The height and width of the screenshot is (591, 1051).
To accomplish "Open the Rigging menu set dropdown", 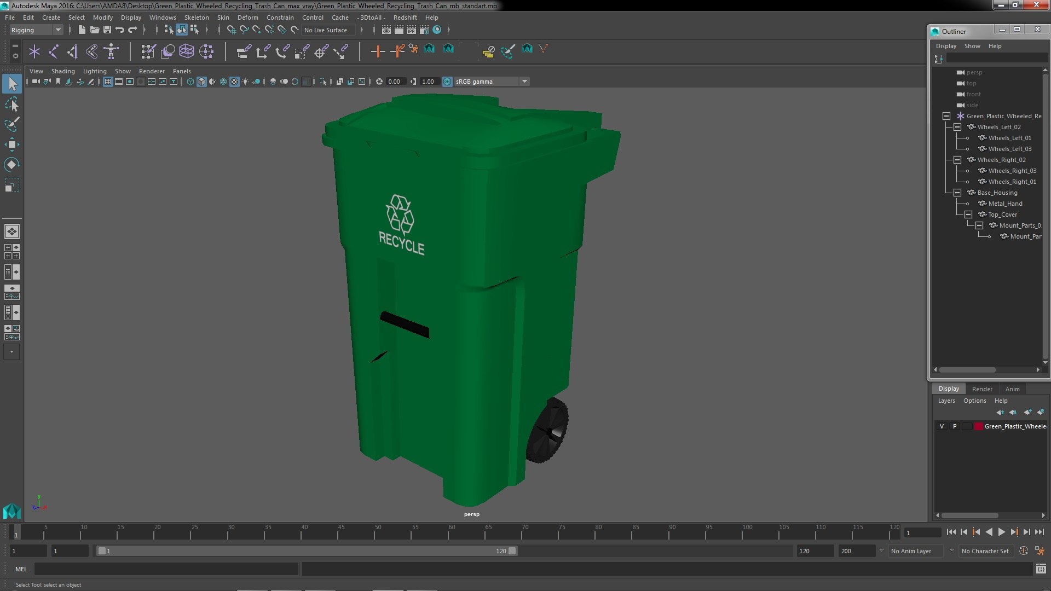I will (x=36, y=30).
